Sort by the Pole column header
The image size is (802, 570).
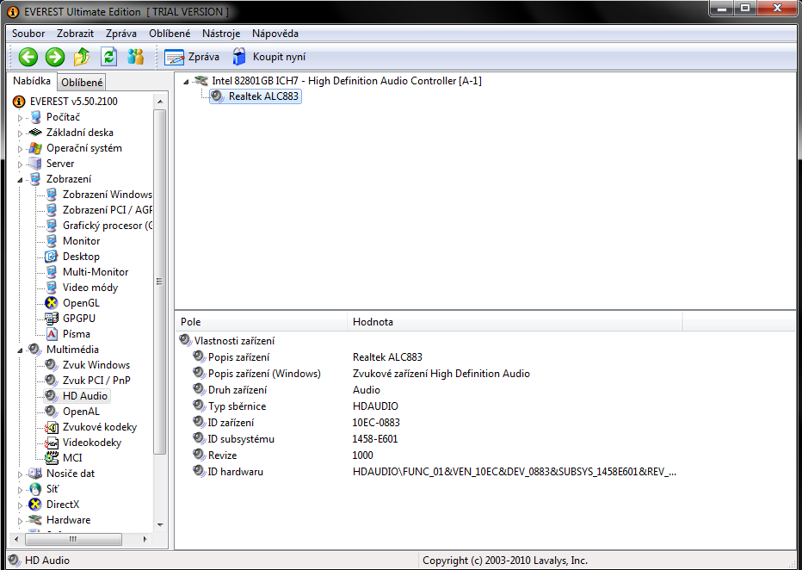click(x=261, y=322)
